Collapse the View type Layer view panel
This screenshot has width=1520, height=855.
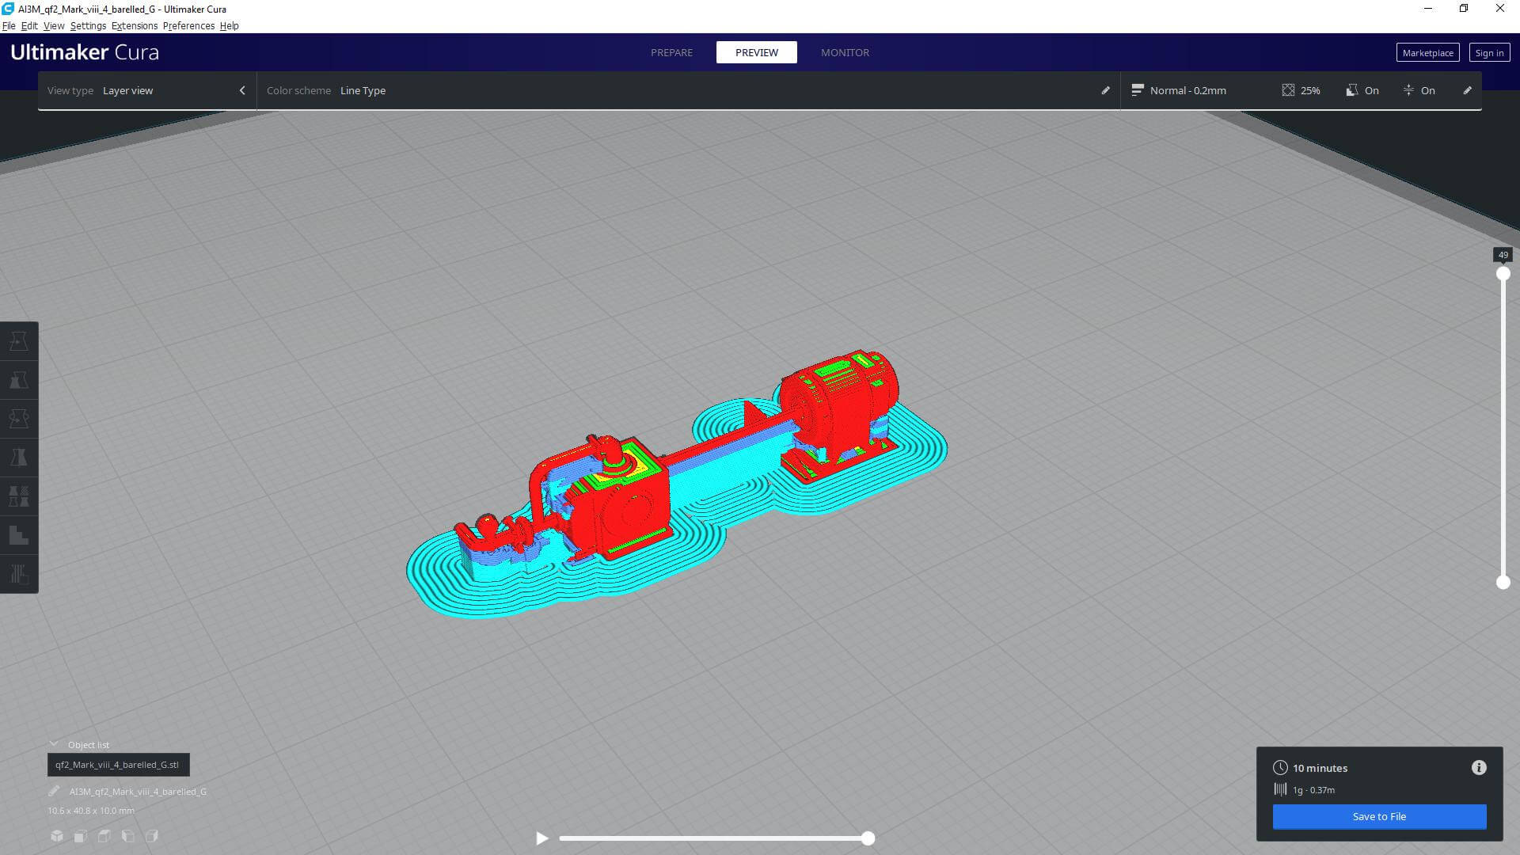pyautogui.click(x=242, y=90)
